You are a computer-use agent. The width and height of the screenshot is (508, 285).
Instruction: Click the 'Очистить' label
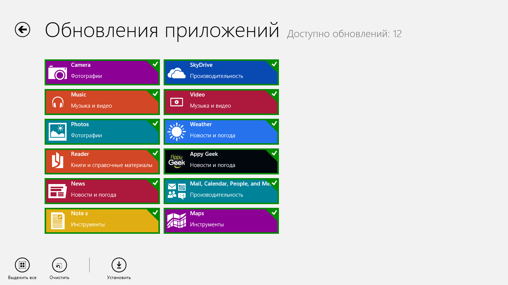tap(60, 278)
